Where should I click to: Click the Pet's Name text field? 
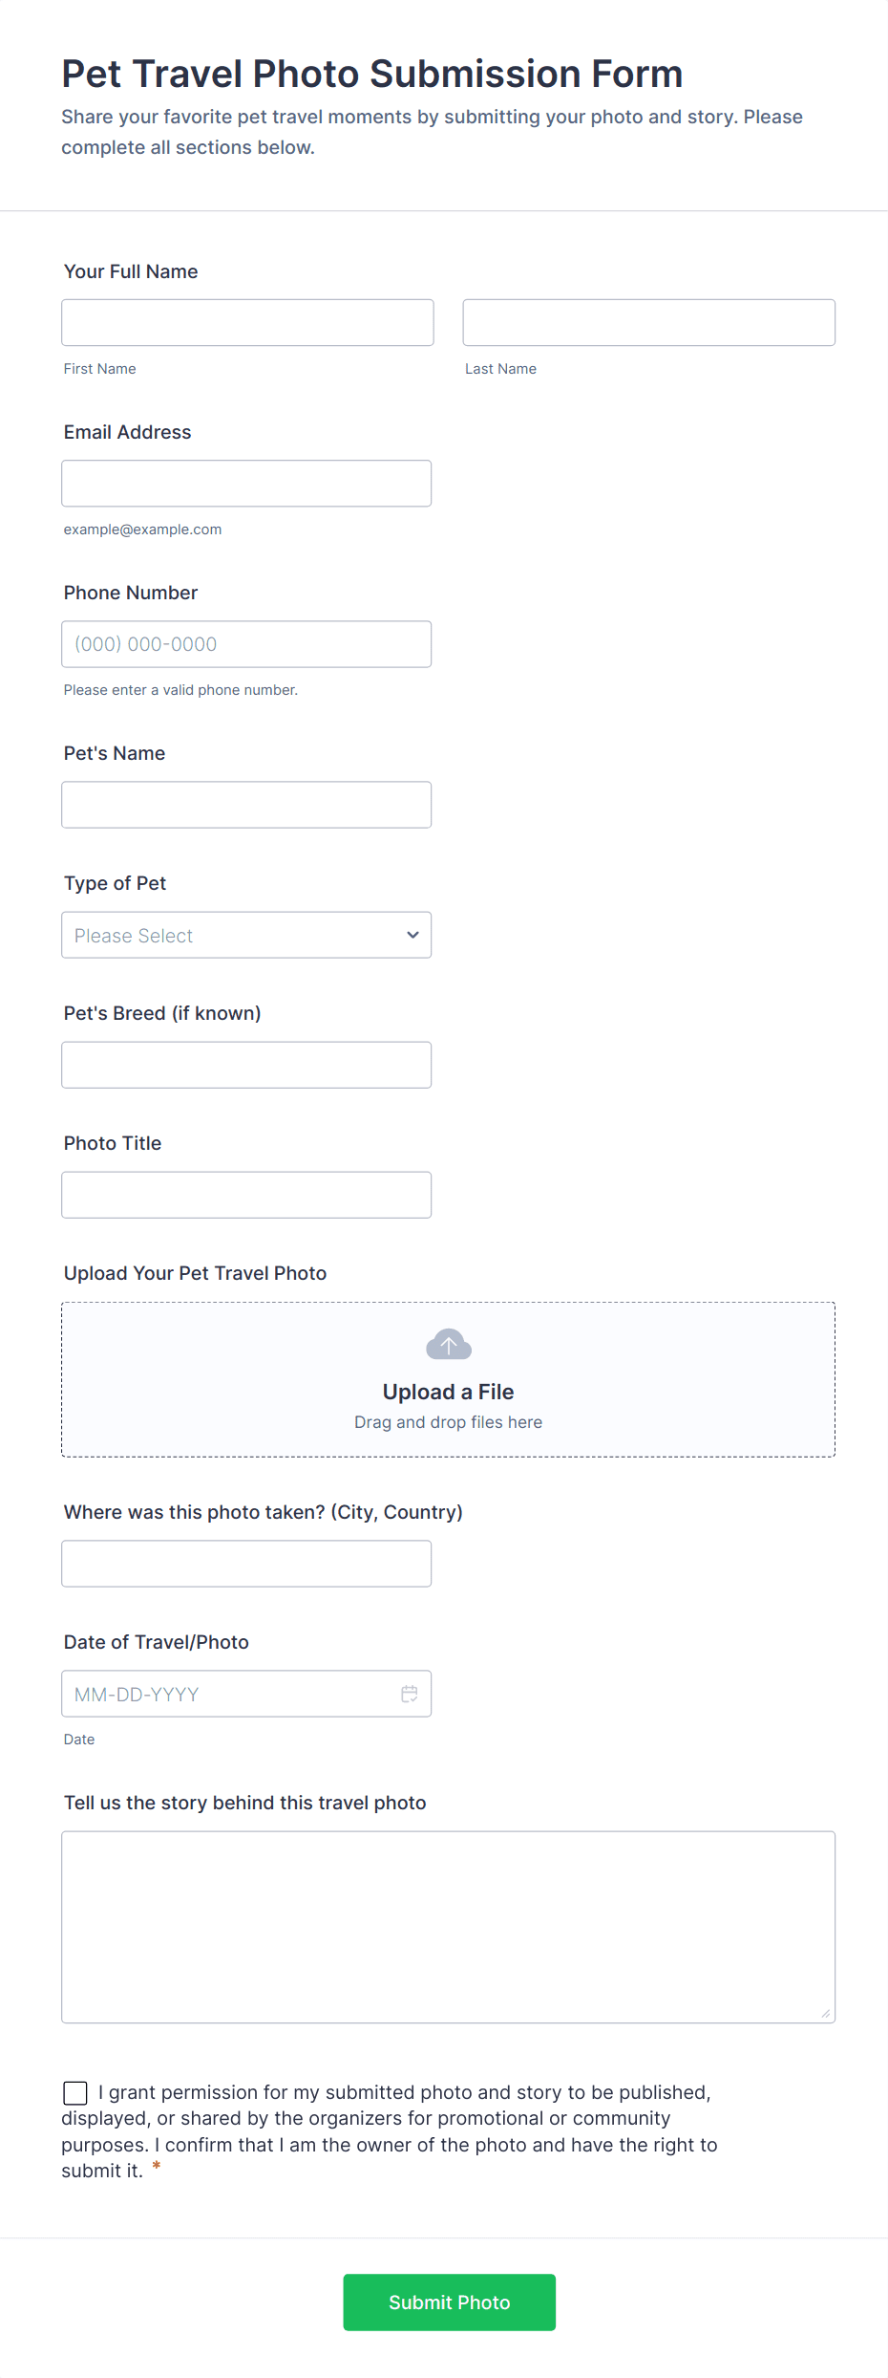pos(246,805)
